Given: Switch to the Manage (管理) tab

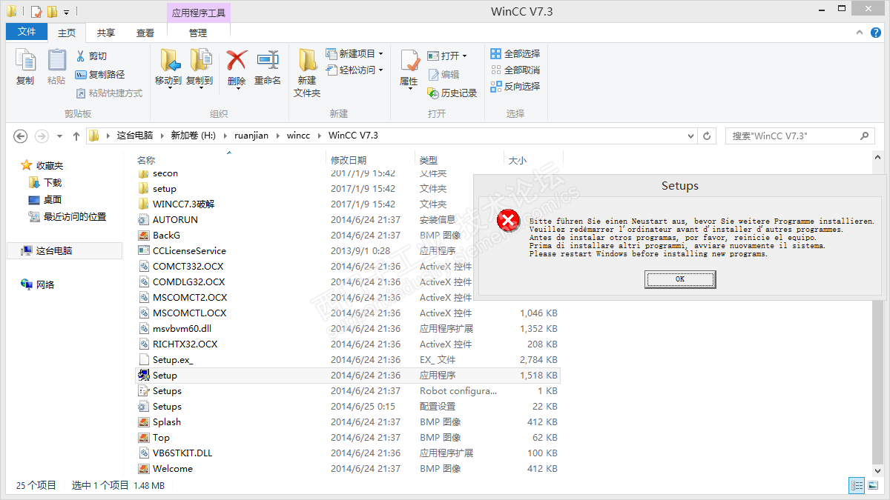Looking at the screenshot, I should [x=198, y=33].
